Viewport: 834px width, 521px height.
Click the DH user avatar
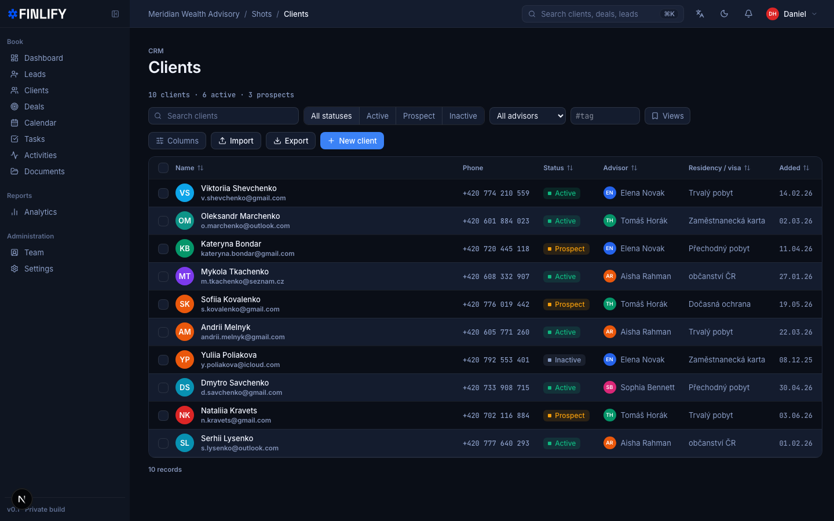tap(773, 14)
